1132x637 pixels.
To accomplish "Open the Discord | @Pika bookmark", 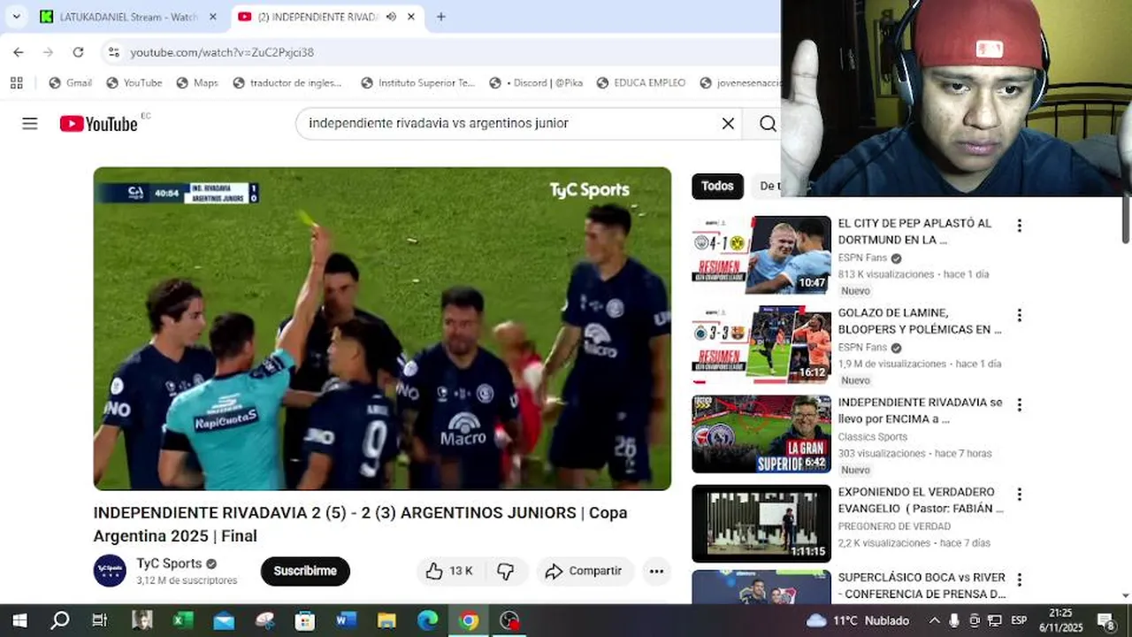I will (x=536, y=82).
